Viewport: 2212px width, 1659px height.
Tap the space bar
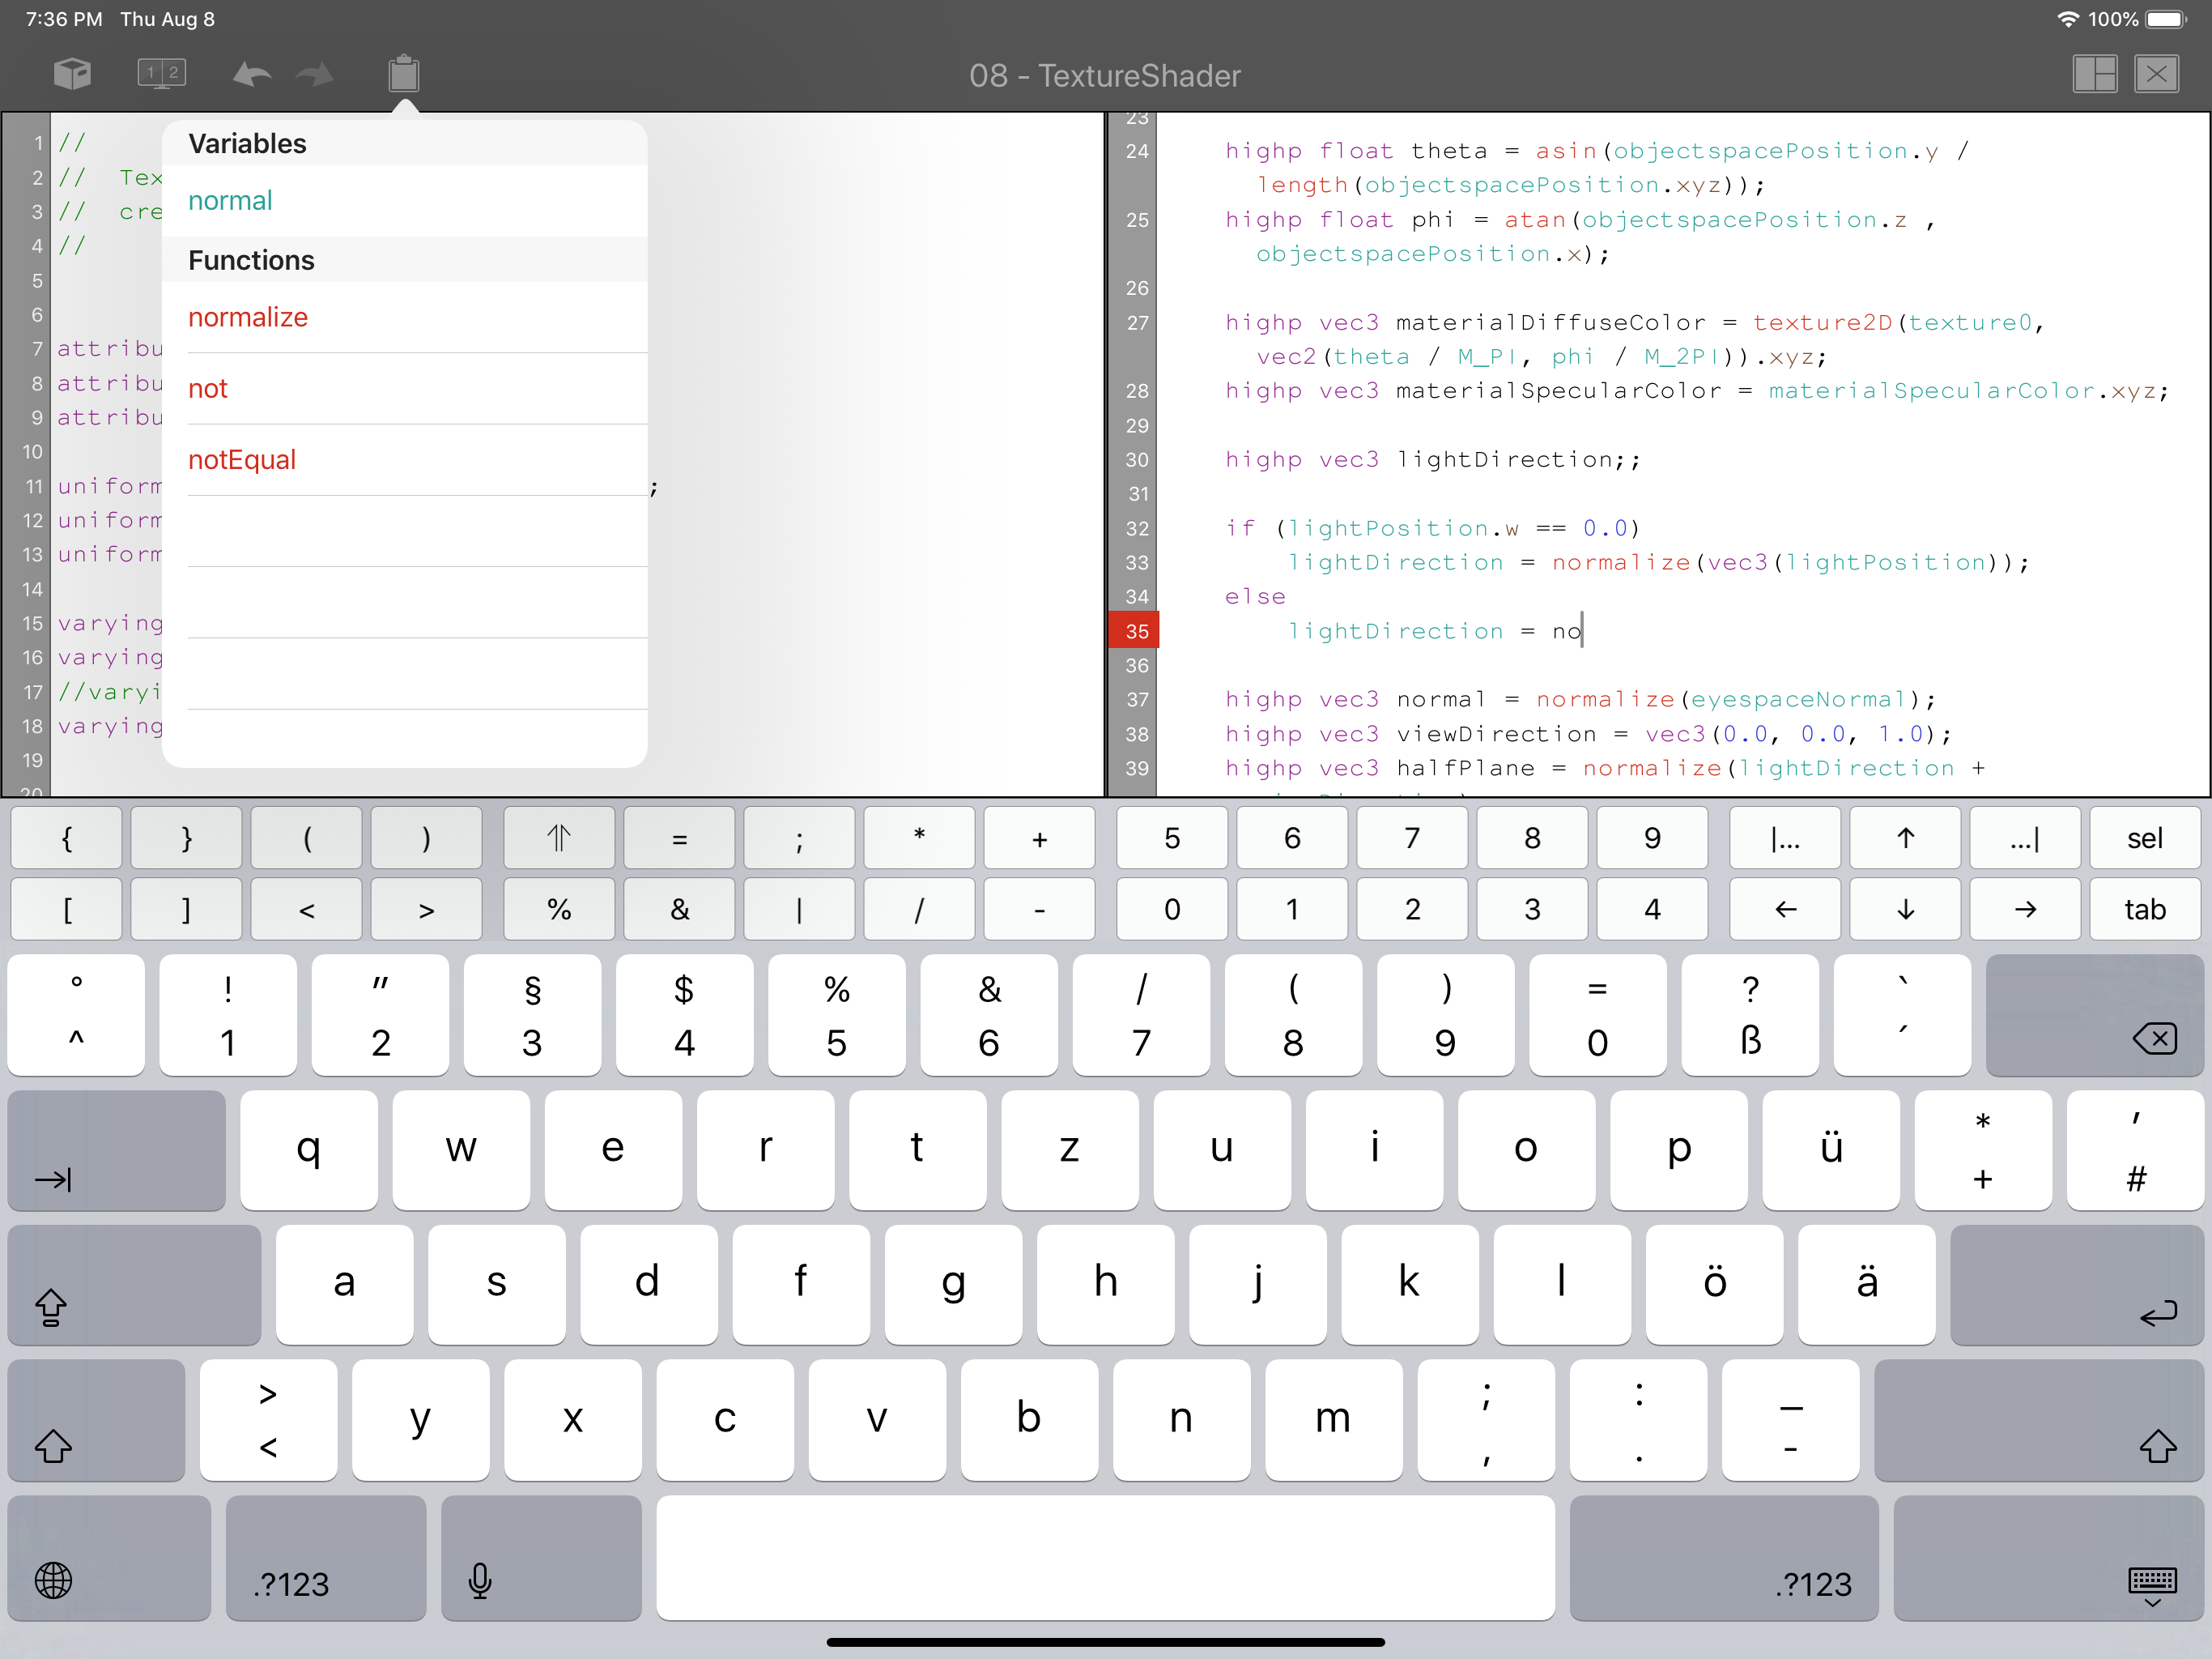1105,1558
